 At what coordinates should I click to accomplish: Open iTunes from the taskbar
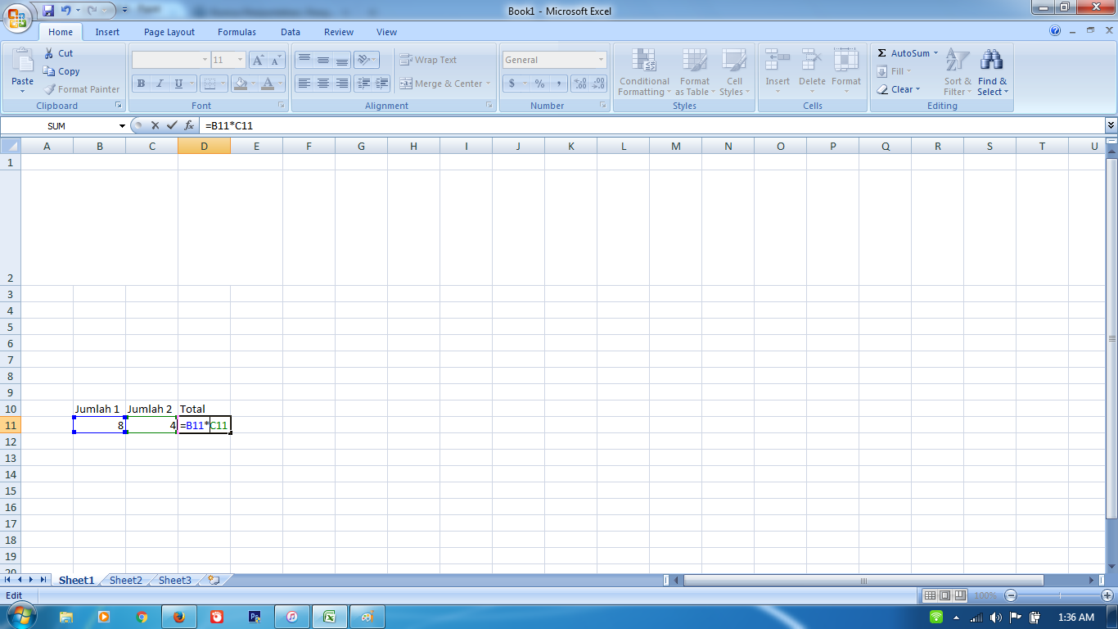292,617
